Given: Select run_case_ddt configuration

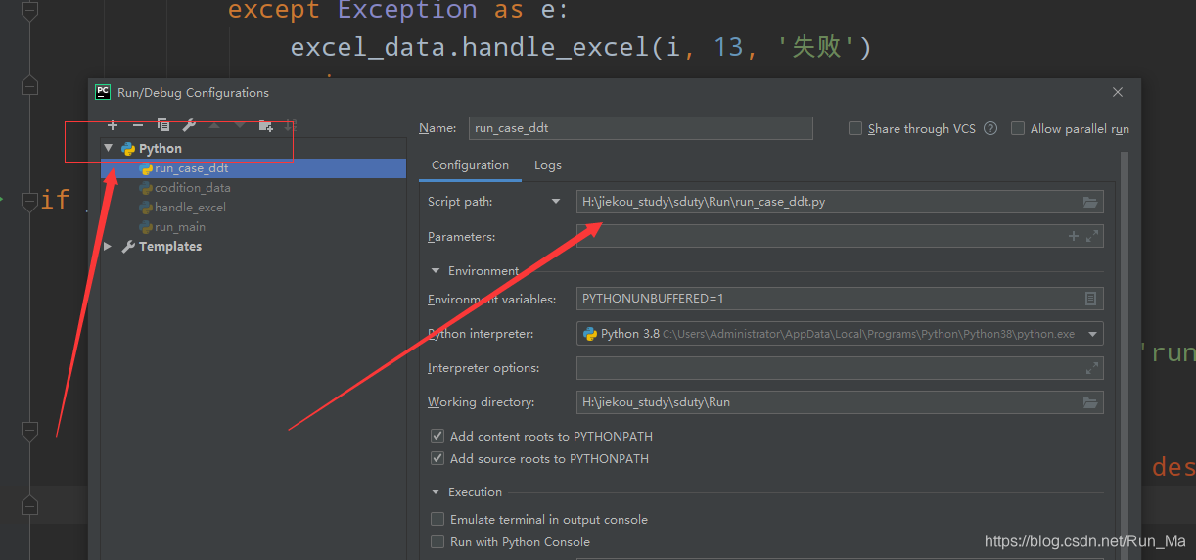Looking at the screenshot, I should click(x=253, y=168).
